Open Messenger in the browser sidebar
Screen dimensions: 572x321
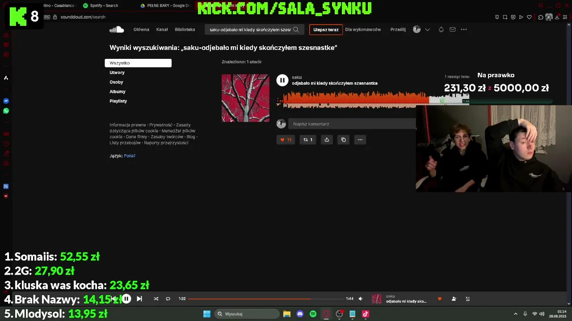[6, 101]
